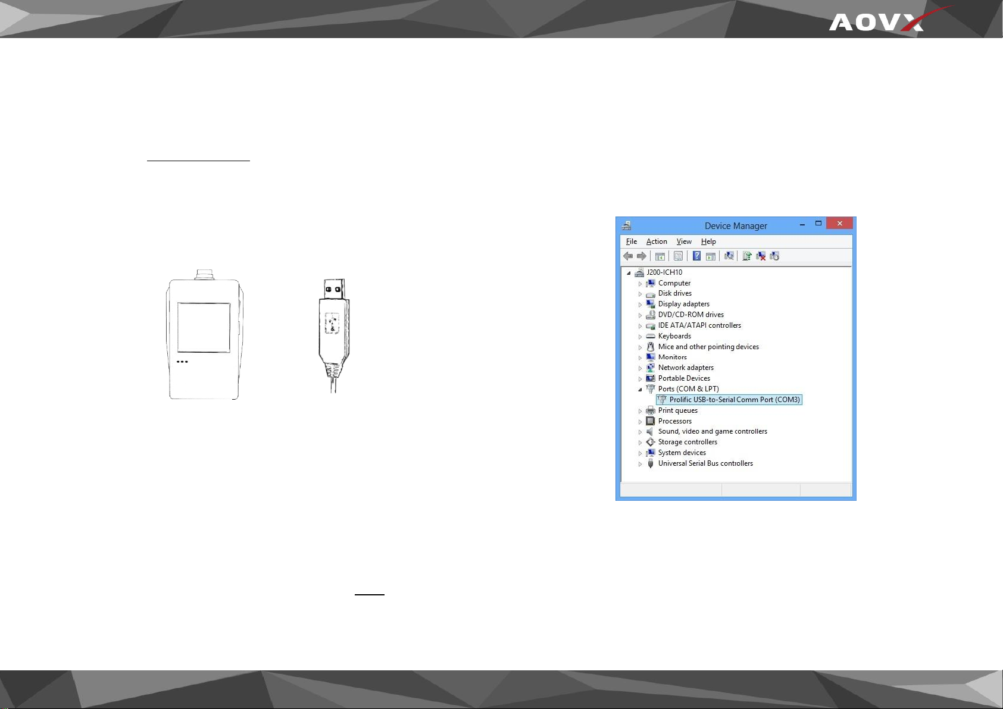Click the DVD/CD-ROM drives disc icon

[x=651, y=315]
